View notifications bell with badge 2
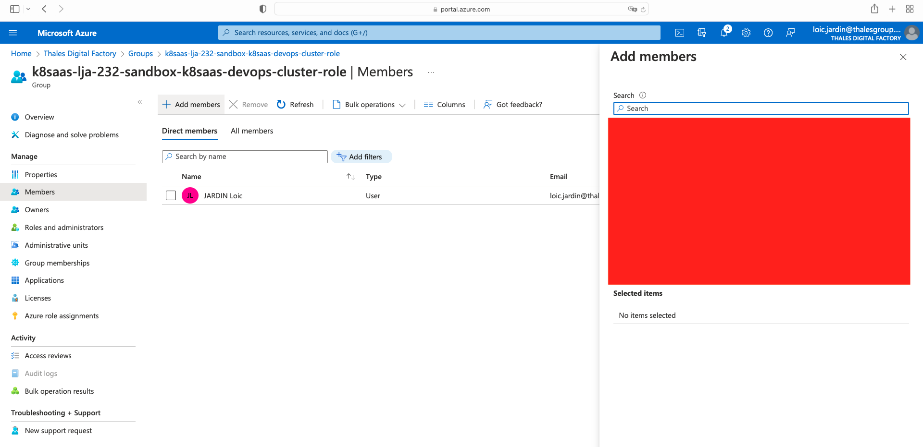The height and width of the screenshot is (447, 923). click(724, 33)
